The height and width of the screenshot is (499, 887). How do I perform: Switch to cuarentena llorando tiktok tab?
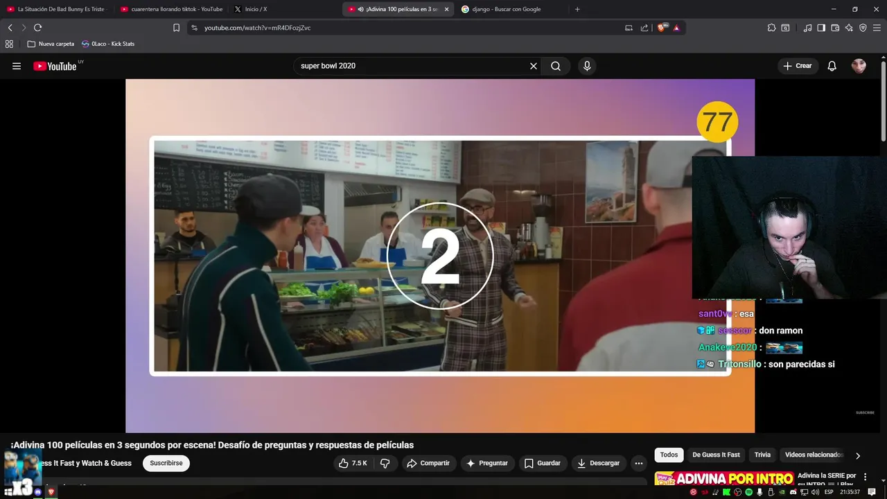(171, 9)
